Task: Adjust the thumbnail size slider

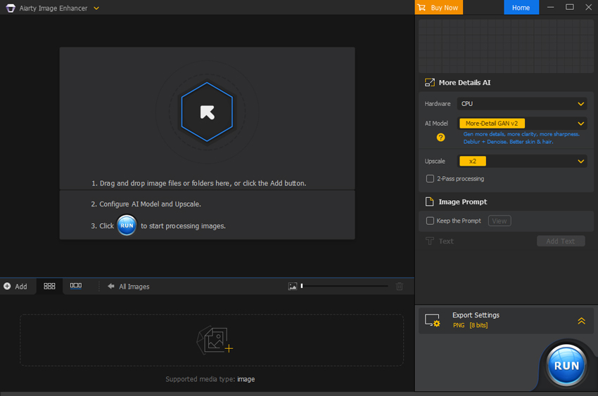Action: click(345, 286)
